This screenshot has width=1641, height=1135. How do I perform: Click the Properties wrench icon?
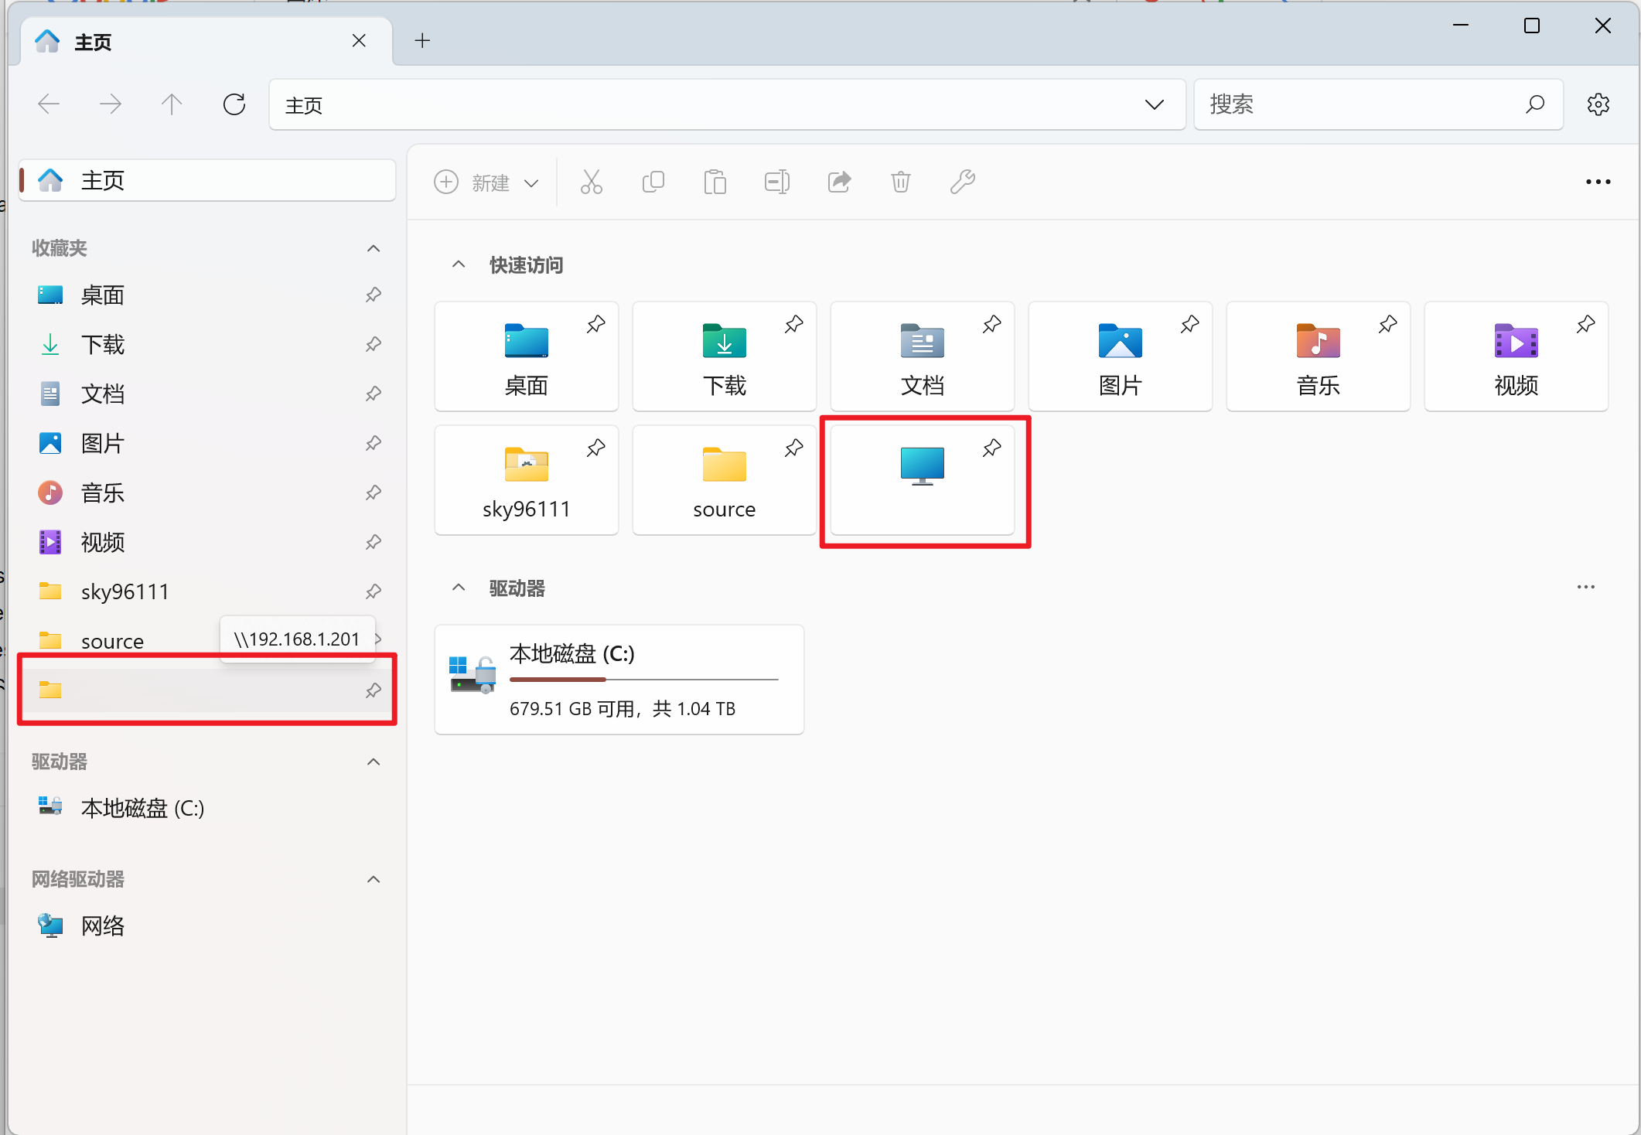(x=963, y=182)
